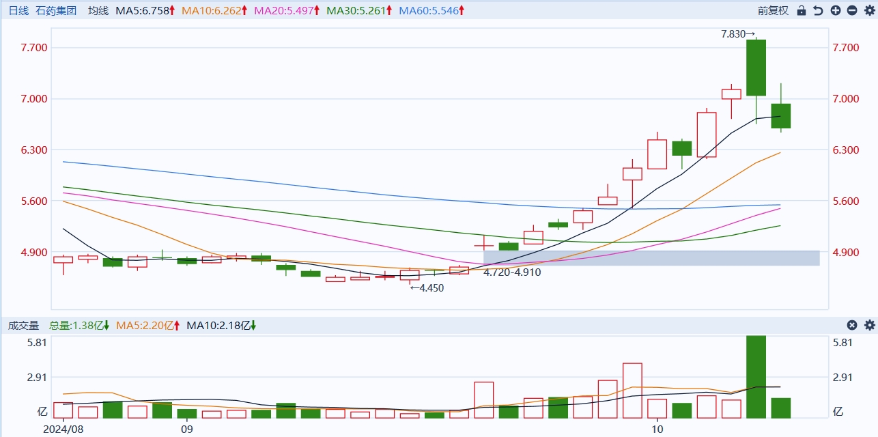
Task: Click the 10 month axis label
Action: [657, 429]
